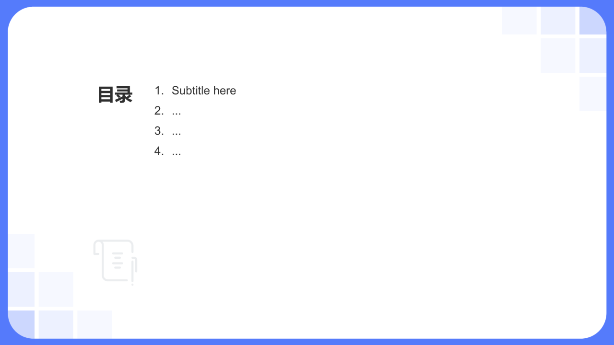Click the third list item '3. ...'
Screen dimensions: 614x345
(x=167, y=131)
